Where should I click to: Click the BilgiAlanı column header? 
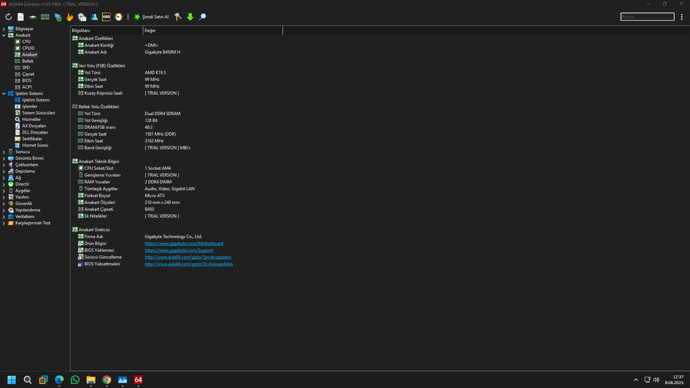pyautogui.click(x=106, y=31)
